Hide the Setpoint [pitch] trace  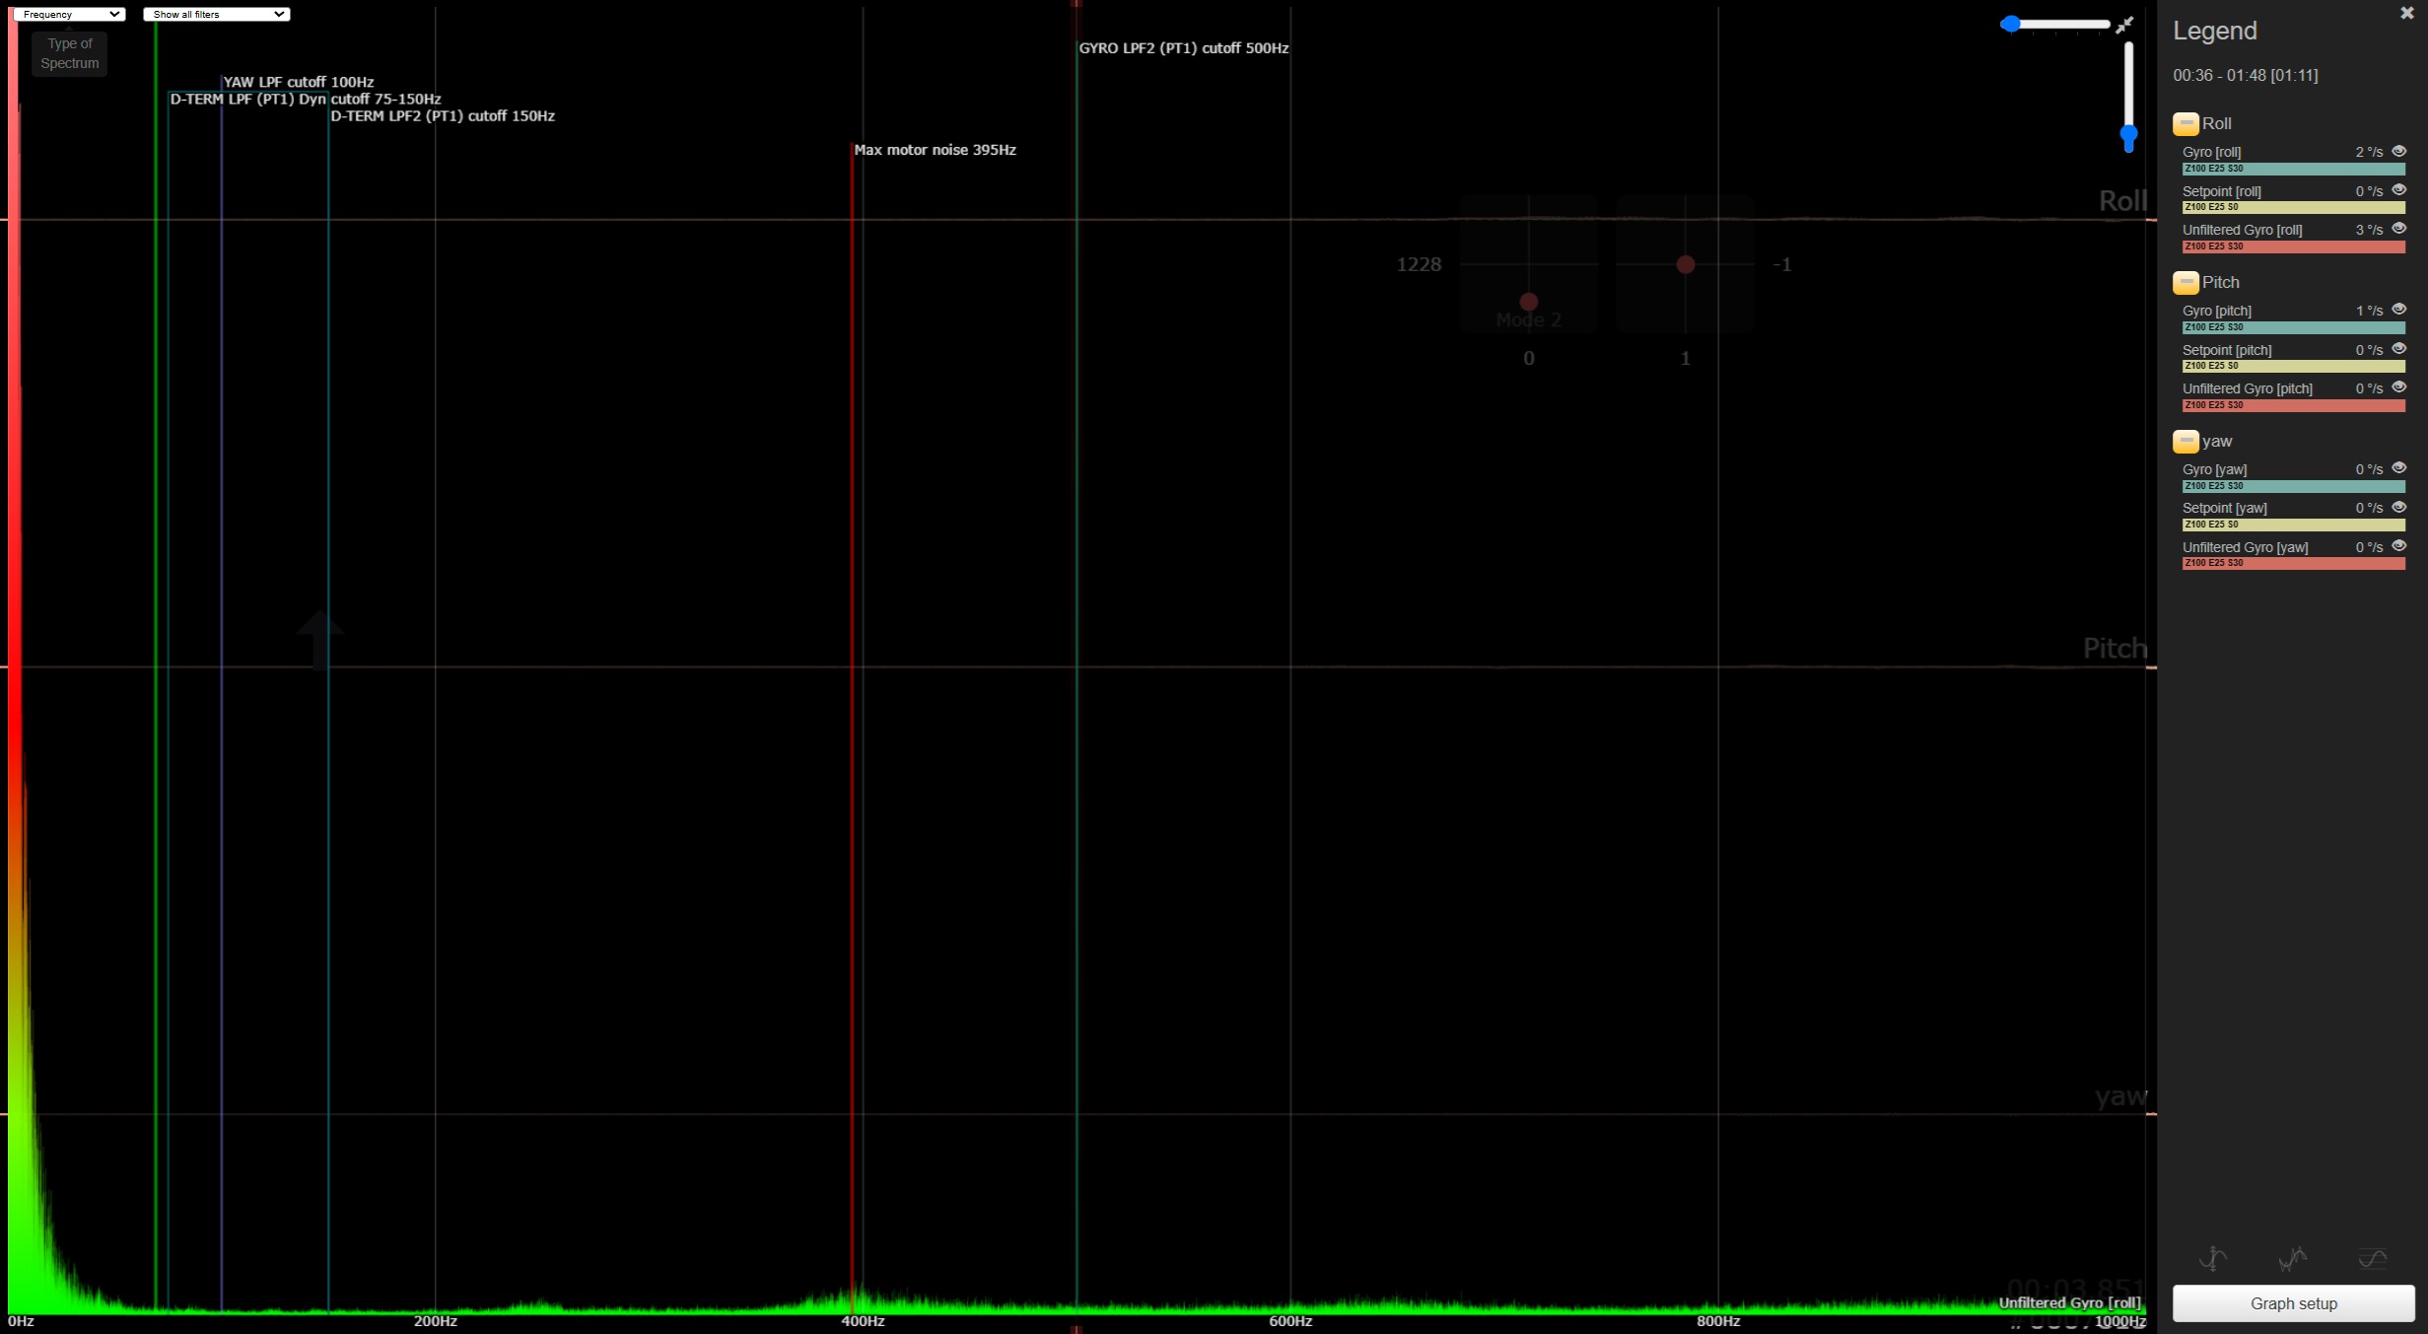point(2398,349)
